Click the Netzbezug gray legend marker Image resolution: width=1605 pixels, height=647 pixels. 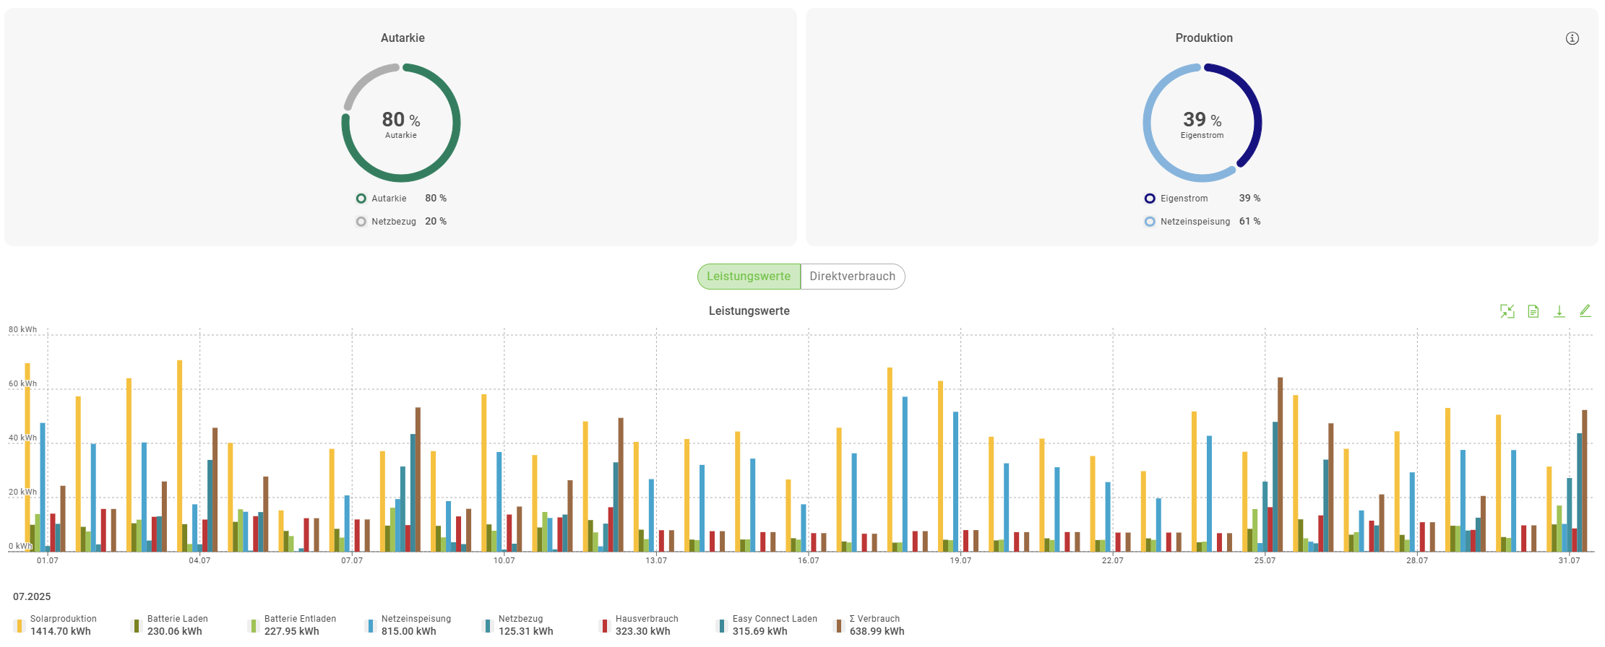[361, 222]
